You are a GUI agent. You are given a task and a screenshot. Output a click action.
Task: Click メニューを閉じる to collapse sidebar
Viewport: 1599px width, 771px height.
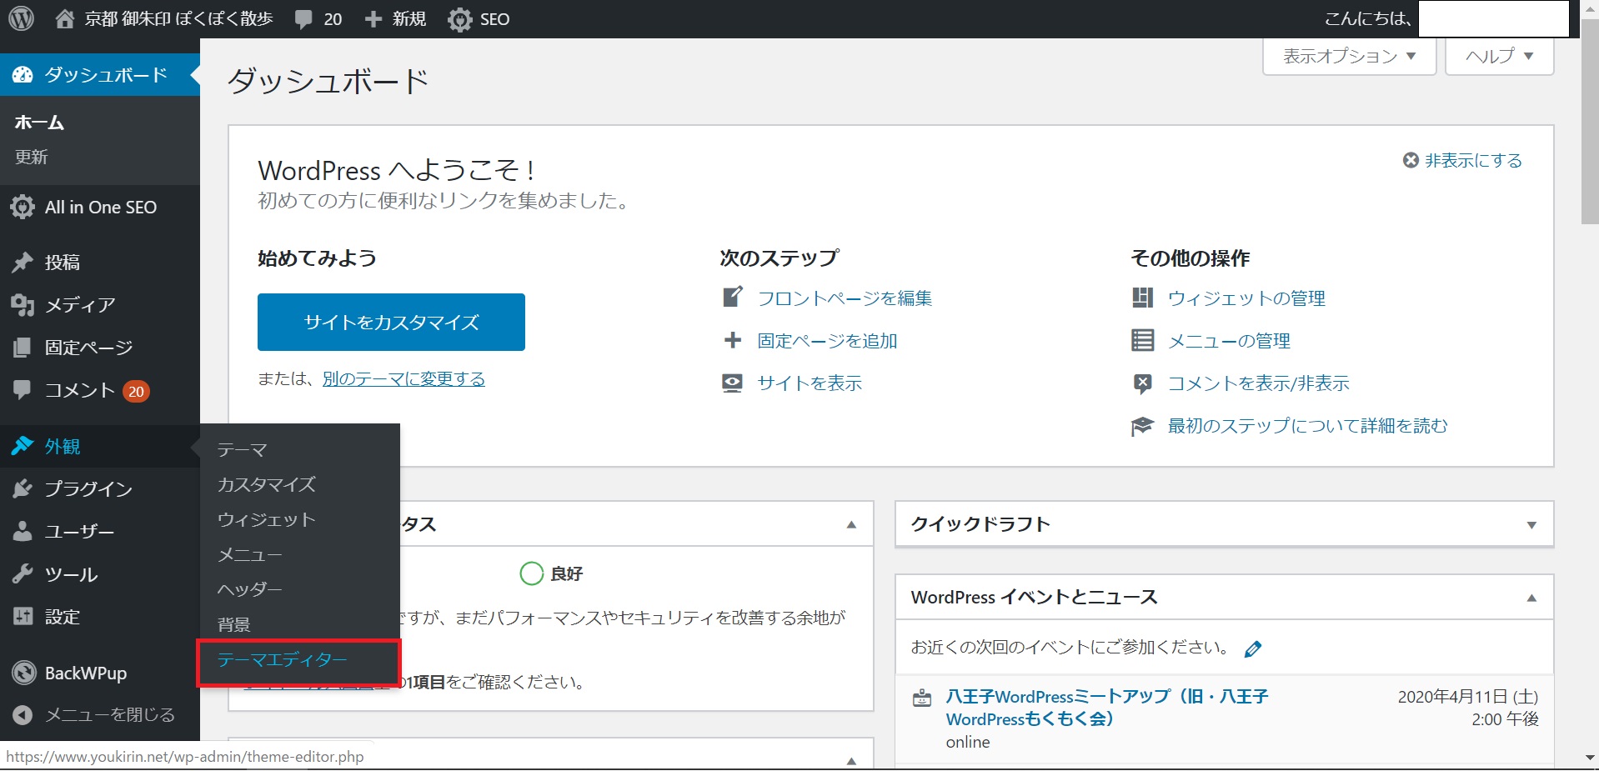click(x=109, y=715)
